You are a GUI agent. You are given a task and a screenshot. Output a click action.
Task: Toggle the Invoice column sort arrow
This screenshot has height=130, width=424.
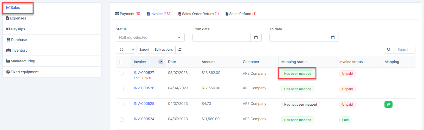(x=161, y=62)
